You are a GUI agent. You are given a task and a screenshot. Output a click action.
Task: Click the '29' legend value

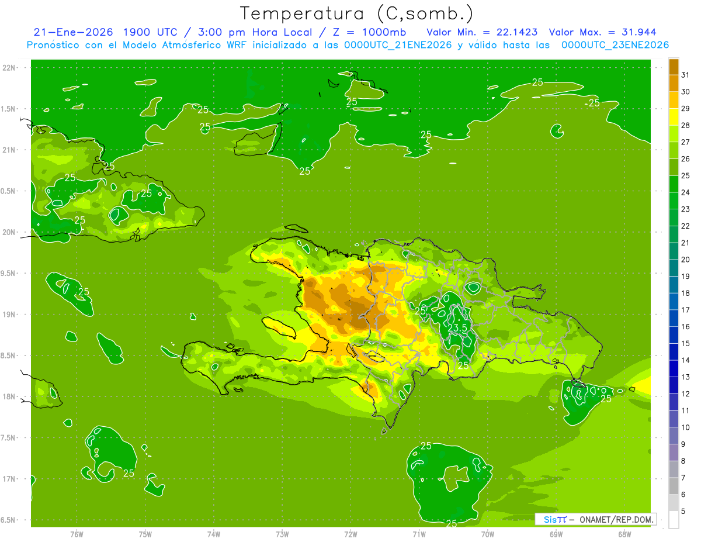click(685, 109)
